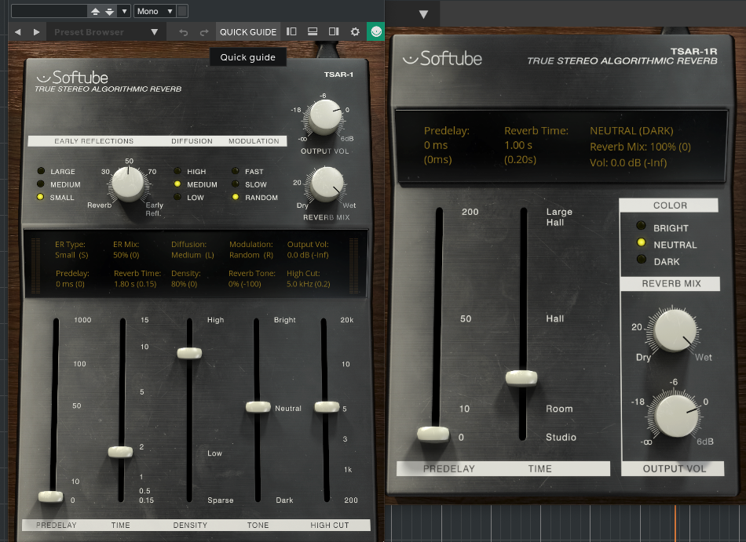746x542 pixels.
Task: Set Modulation to FAST
Action: (236, 172)
